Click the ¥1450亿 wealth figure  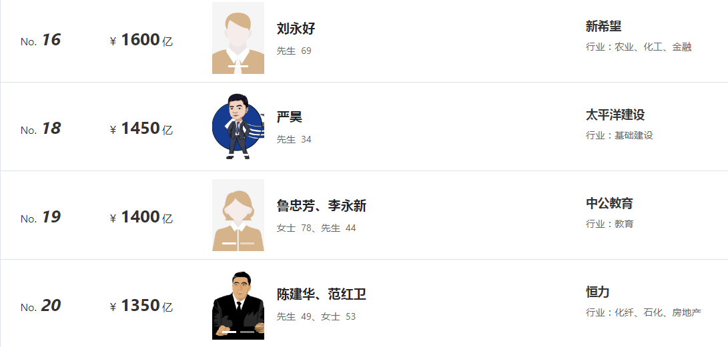[x=141, y=129]
